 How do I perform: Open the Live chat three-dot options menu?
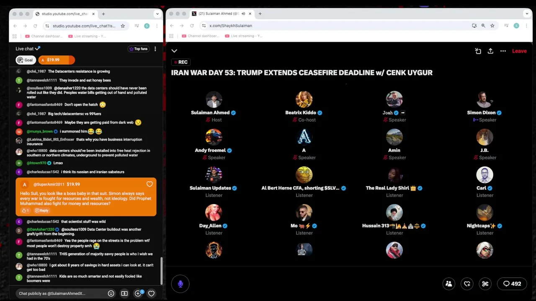click(155, 49)
